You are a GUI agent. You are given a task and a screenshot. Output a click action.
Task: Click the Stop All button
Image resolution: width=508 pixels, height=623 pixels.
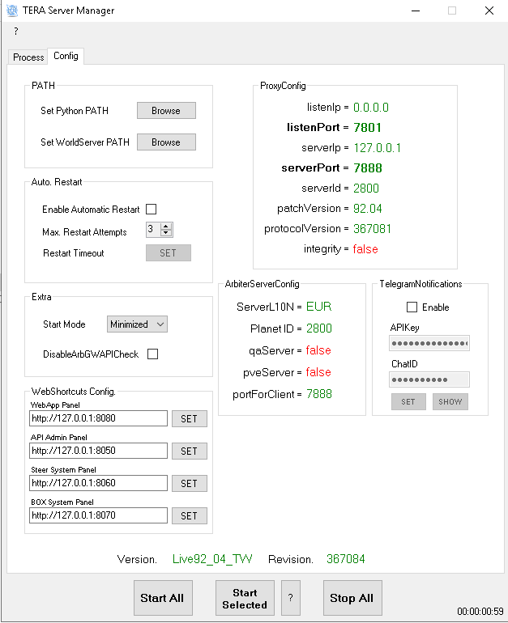click(352, 598)
